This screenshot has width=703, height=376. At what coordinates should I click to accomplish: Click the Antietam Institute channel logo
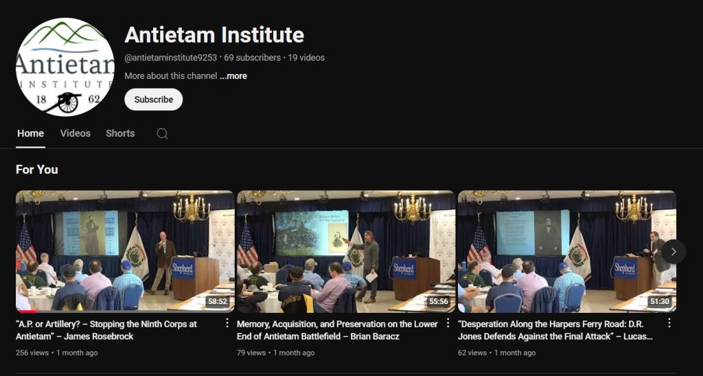(65, 67)
